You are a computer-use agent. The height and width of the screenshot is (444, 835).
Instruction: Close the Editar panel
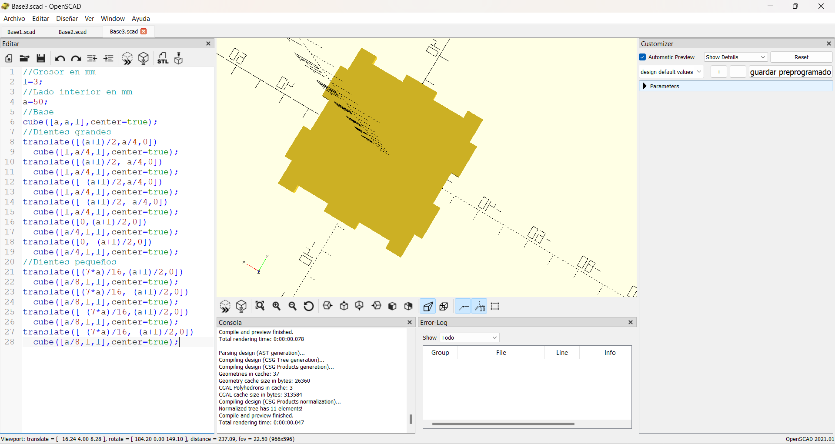tap(208, 43)
